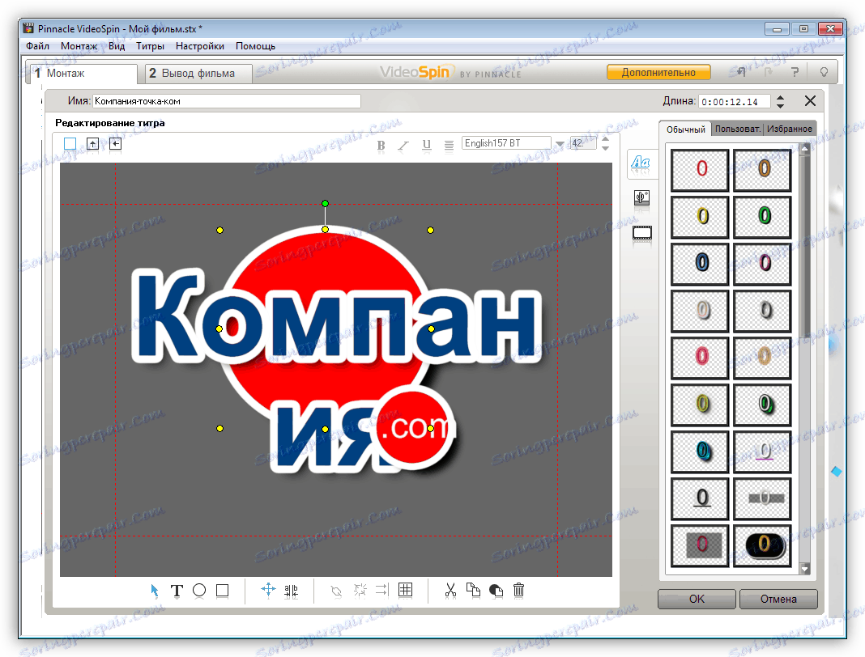The image size is (865, 657).
Task: Open the Aa text styles panel
Action: click(x=641, y=163)
